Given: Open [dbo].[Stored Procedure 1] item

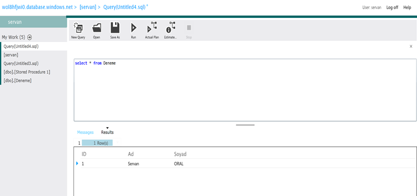Looking at the screenshot, I should coord(34,72).
